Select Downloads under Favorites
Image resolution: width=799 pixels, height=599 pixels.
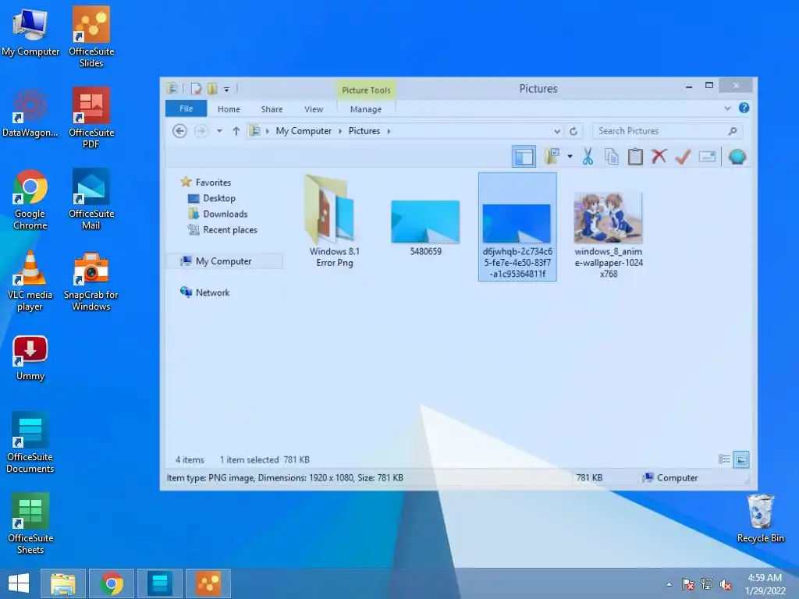coord(225,214)
